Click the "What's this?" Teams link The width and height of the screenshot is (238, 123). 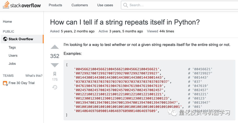(x=34, y=76)
